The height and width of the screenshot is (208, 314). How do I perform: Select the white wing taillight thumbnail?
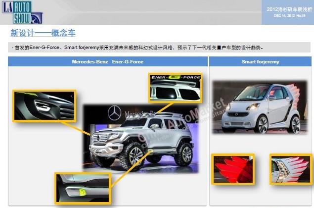[291, 169]
